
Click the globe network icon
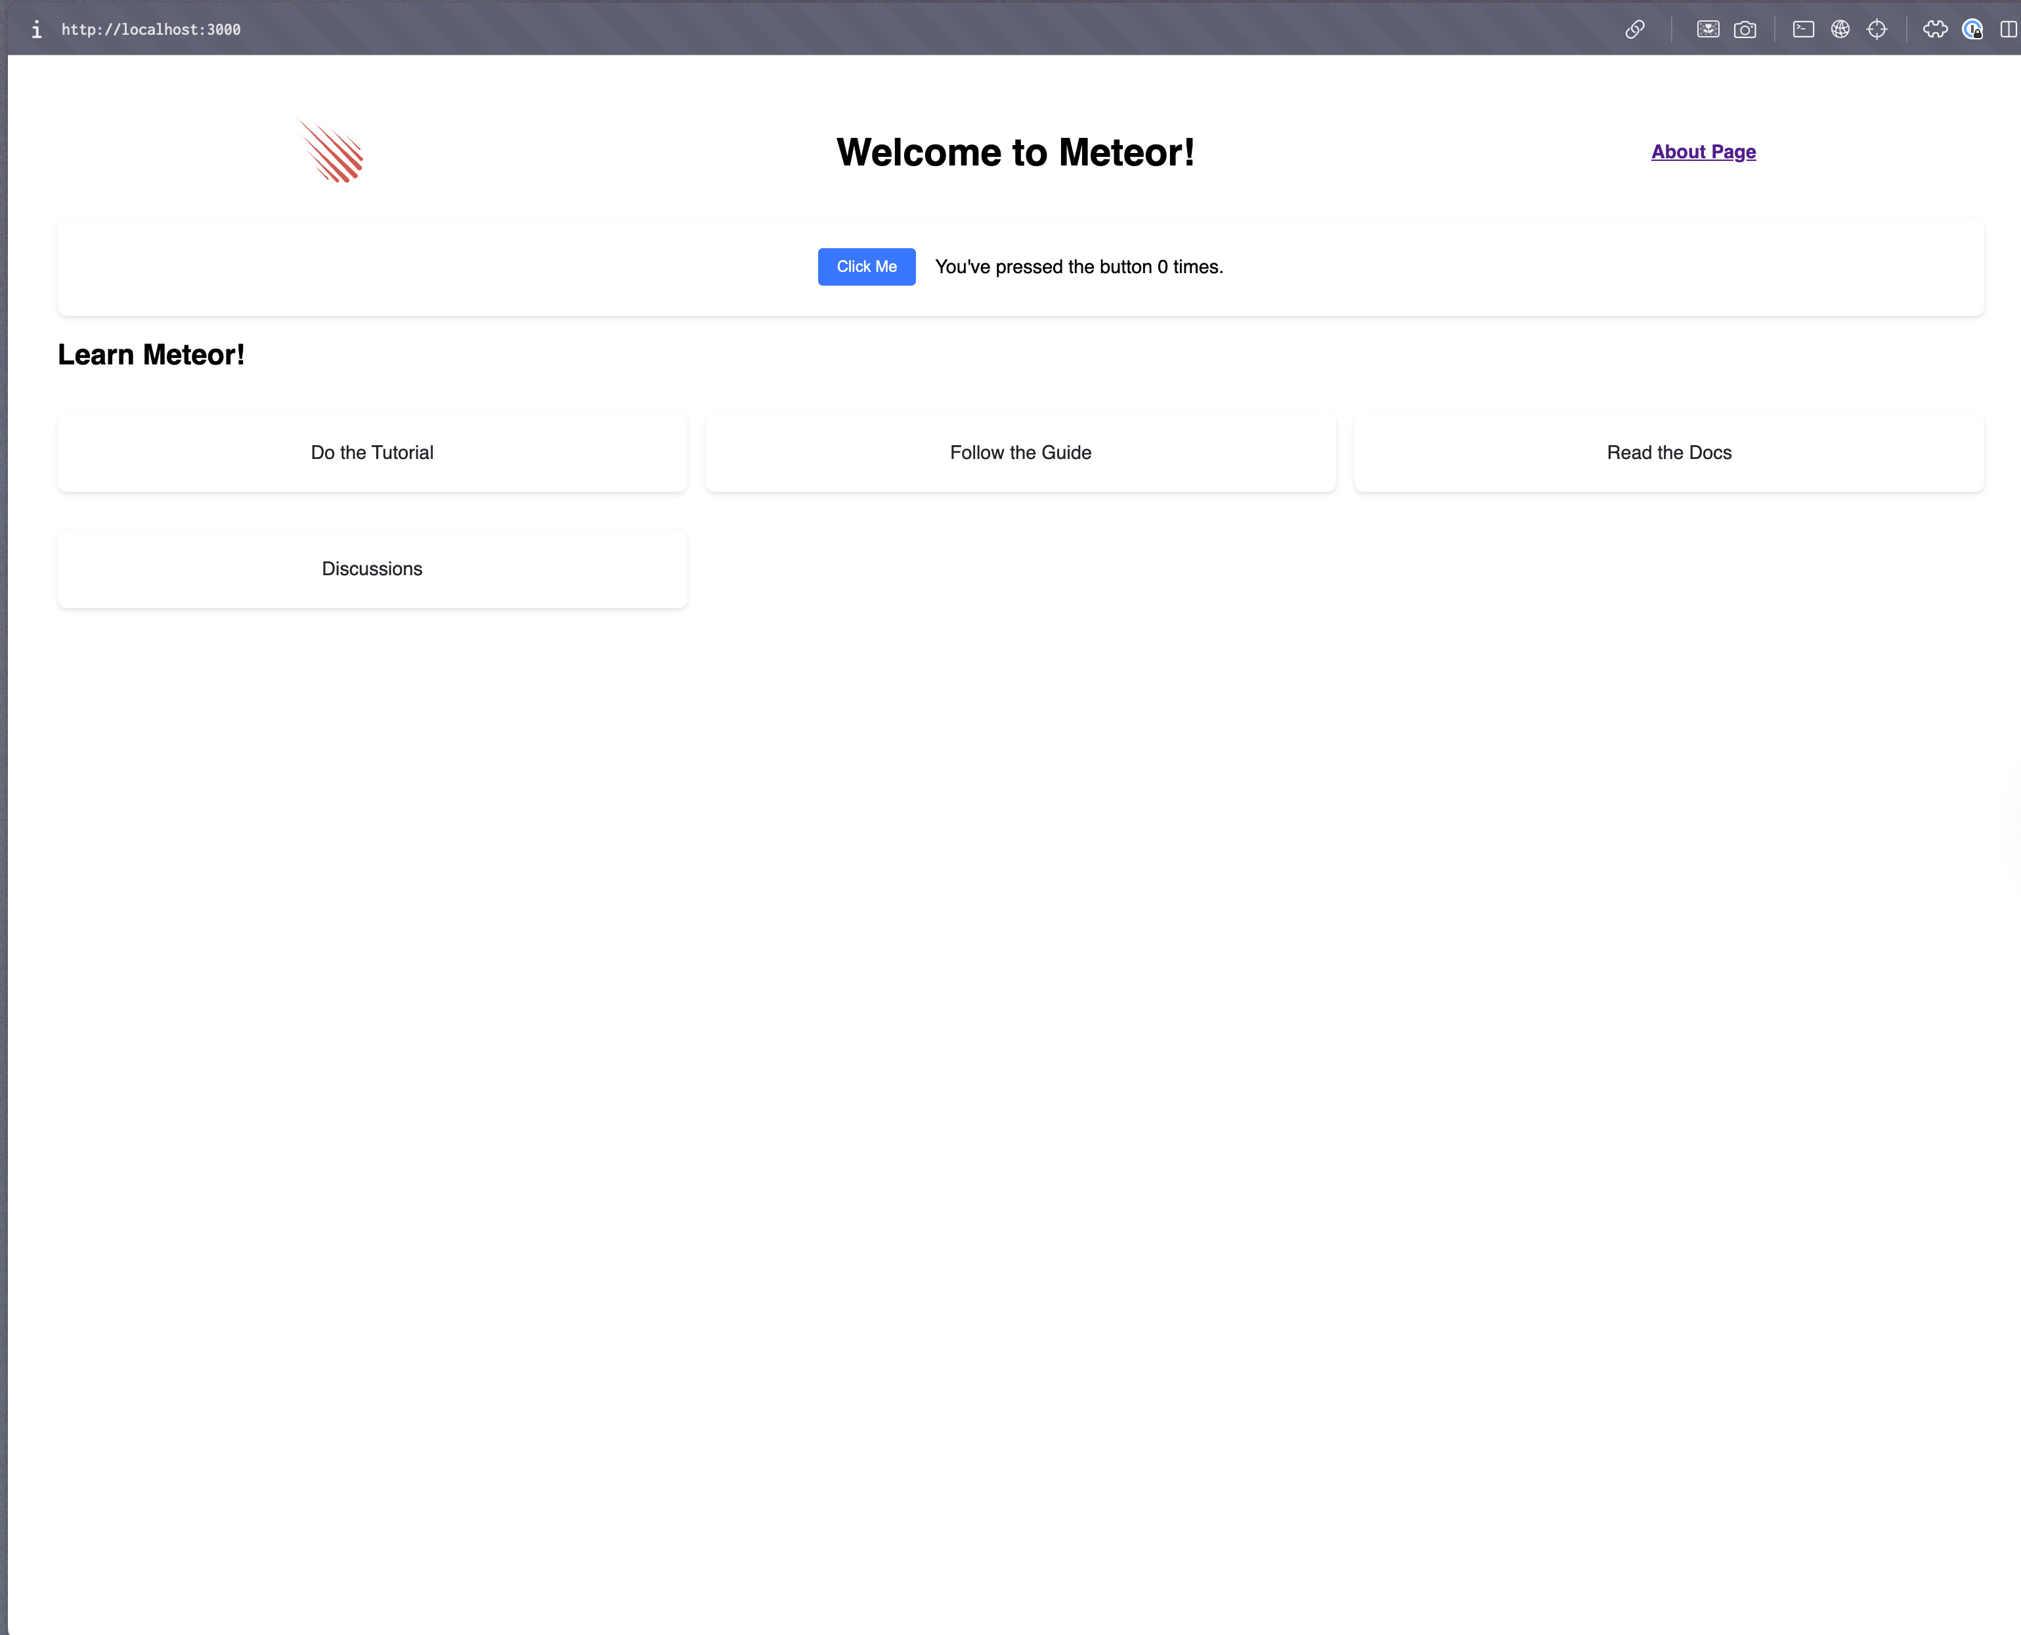[x=1839, y=29]
